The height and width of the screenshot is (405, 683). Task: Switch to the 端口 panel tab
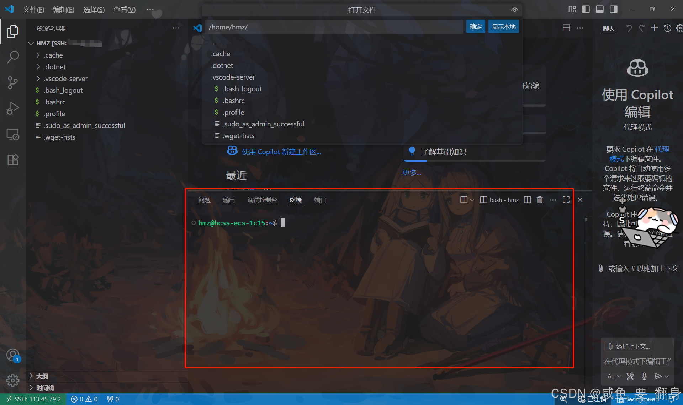click(x=320, y=200)
